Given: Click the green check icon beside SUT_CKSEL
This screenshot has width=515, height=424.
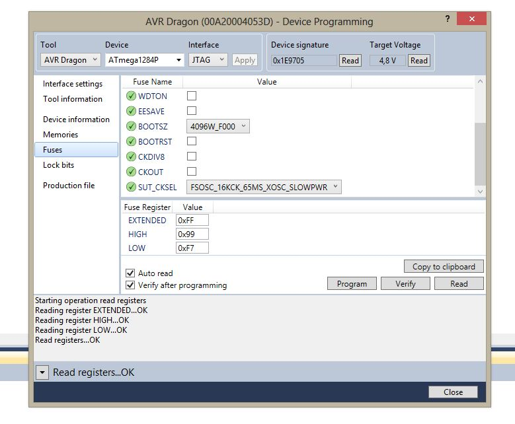Looking at the screenshot, I should 131,187.
